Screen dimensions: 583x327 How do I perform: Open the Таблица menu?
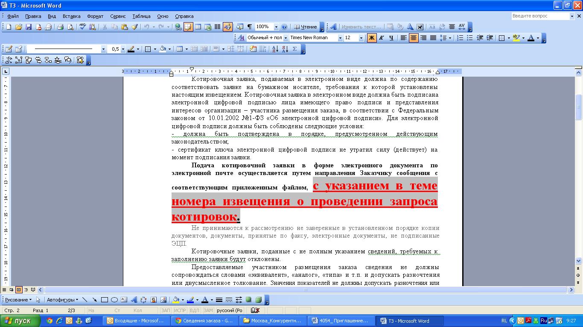[x=141, y=16]
